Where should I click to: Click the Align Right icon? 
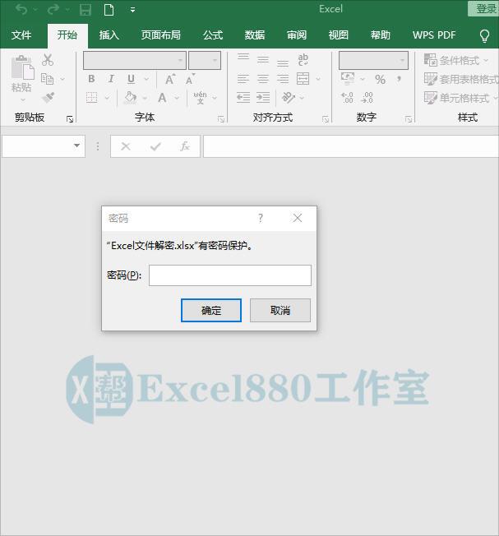tap(283, 79)
